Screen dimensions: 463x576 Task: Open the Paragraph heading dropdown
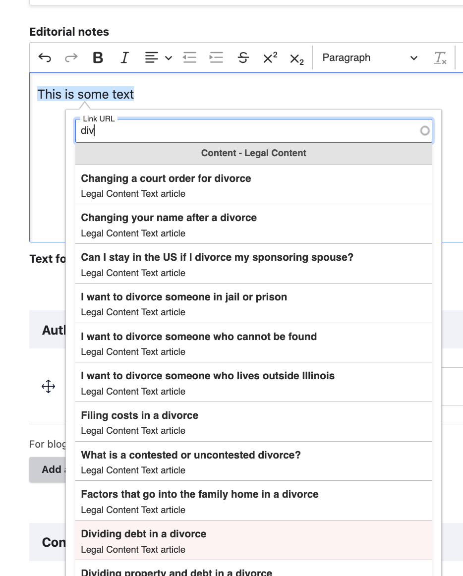[x=370, y=58]
